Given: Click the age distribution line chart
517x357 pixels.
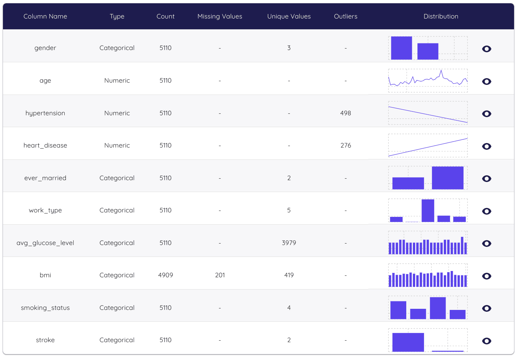Looking at the screenshot, I should [x=428, y=80].
